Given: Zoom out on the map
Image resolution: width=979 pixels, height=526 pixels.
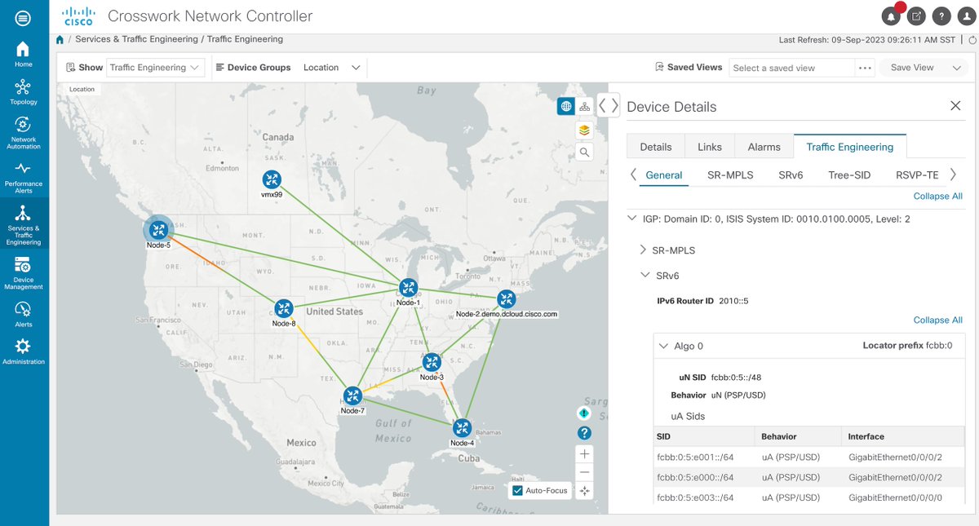Looking at the screenshot, I should tap(584, 472).
